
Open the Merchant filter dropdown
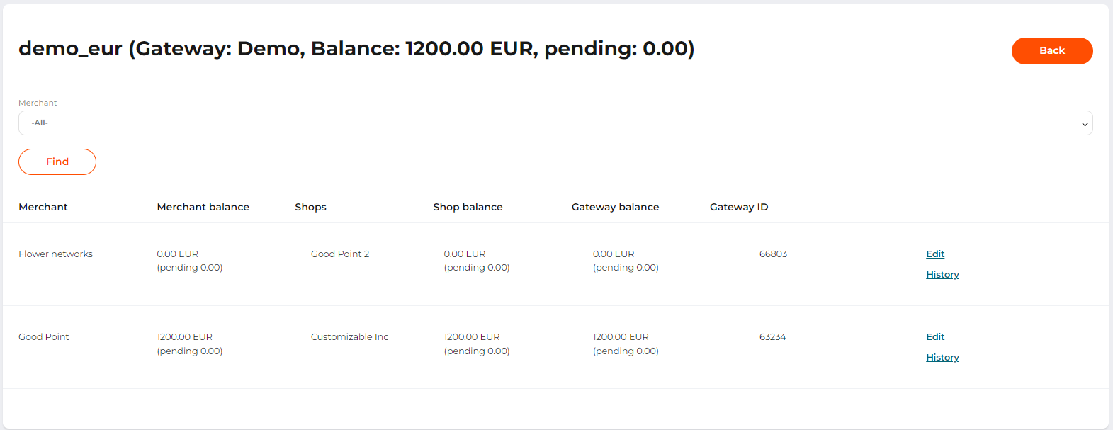tap(555, 123)
